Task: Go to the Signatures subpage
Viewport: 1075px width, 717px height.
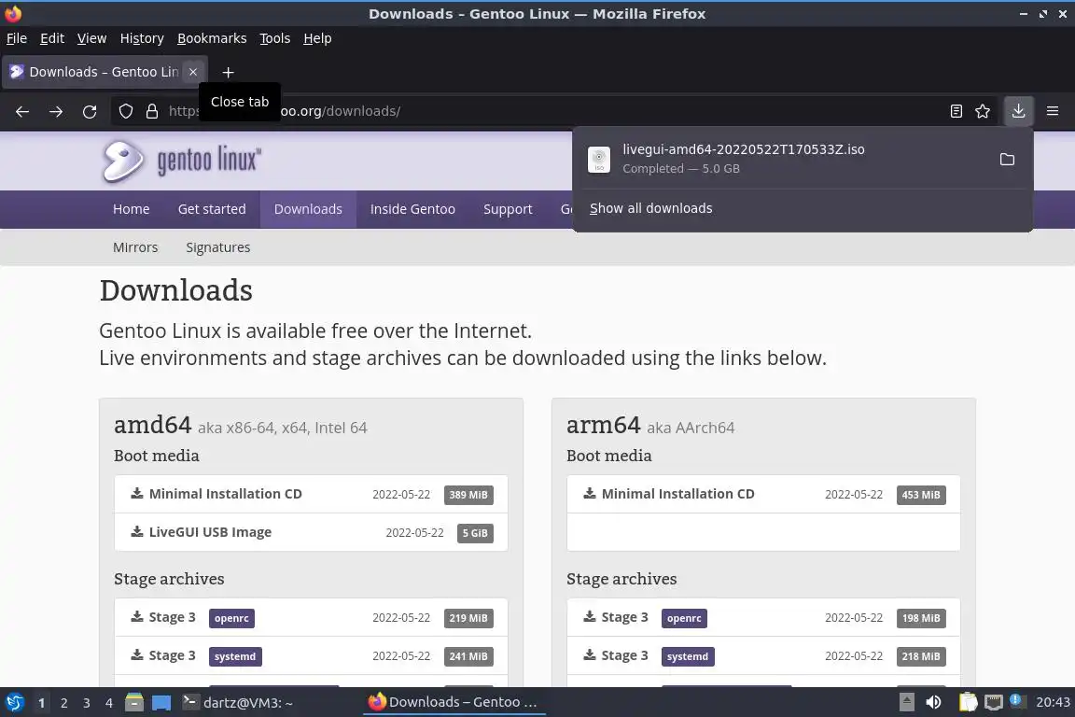Action: pos(218,247)
